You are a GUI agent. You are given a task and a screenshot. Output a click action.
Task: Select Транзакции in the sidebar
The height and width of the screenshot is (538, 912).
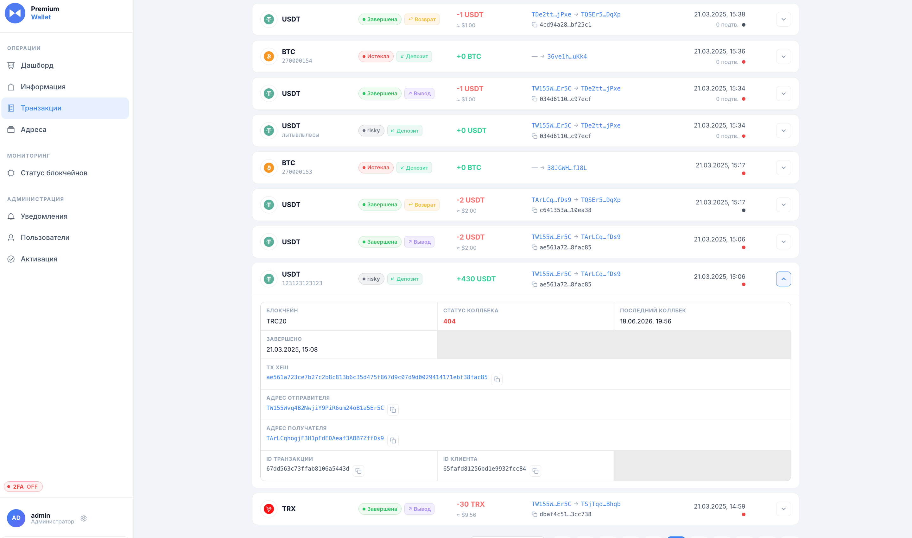tap(65, 108)
